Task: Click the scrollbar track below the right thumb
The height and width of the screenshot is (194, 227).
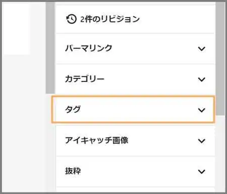Action: point(220,154)
